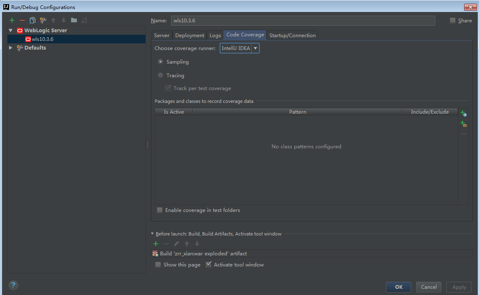Add new configuration with plus icon
The width and height of the screenshot is (479, 295).
pos(12,21)
